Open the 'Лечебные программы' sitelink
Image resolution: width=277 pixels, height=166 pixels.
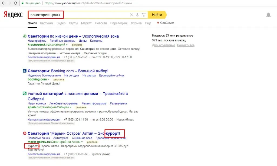point(64,103)
